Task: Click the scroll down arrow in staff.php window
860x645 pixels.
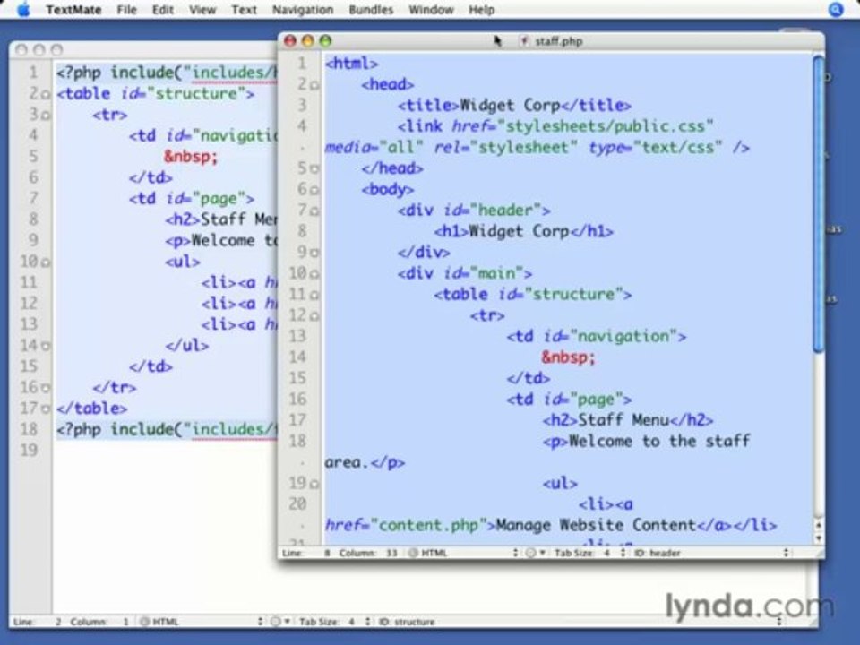Action: (x=818, y=538)
